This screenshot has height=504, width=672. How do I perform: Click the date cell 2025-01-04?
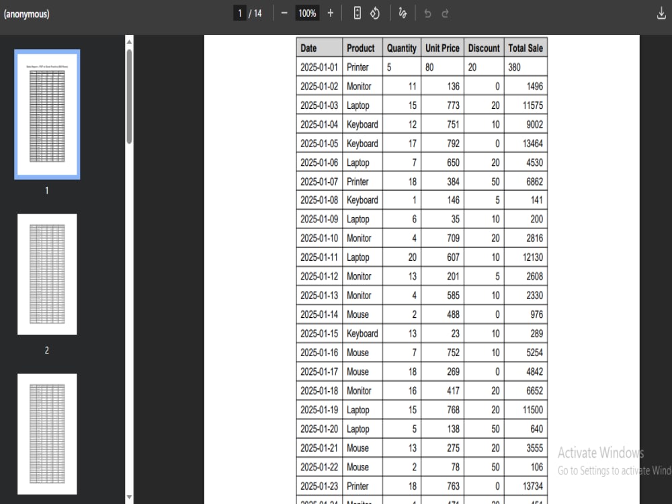tap(319, 124)
